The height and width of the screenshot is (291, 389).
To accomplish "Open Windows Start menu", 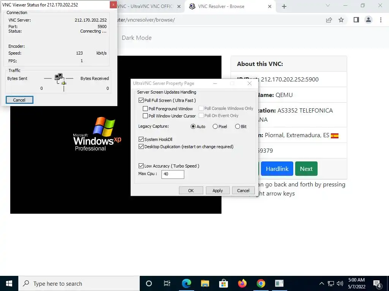I will (x=9, y=283).
